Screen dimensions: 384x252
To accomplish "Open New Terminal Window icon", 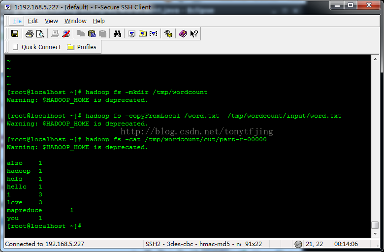I will [x=132, y=33].
